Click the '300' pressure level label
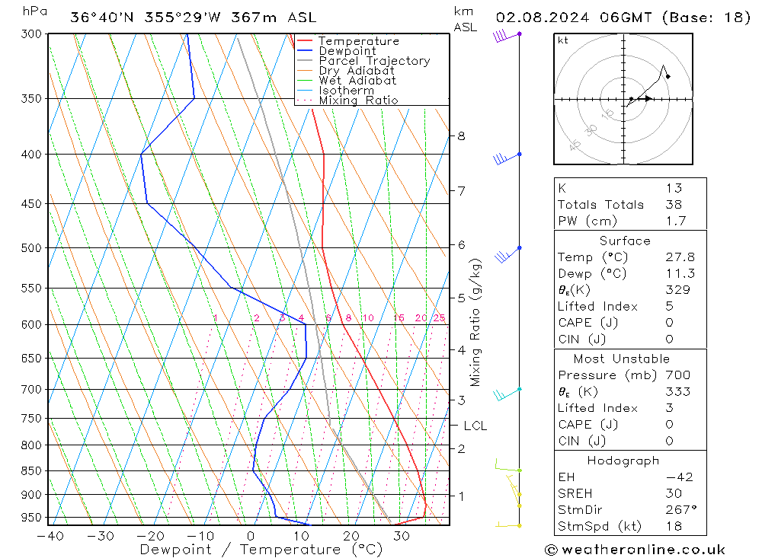The width and height of the screenshot is (762, 558). tap(31, 34)
